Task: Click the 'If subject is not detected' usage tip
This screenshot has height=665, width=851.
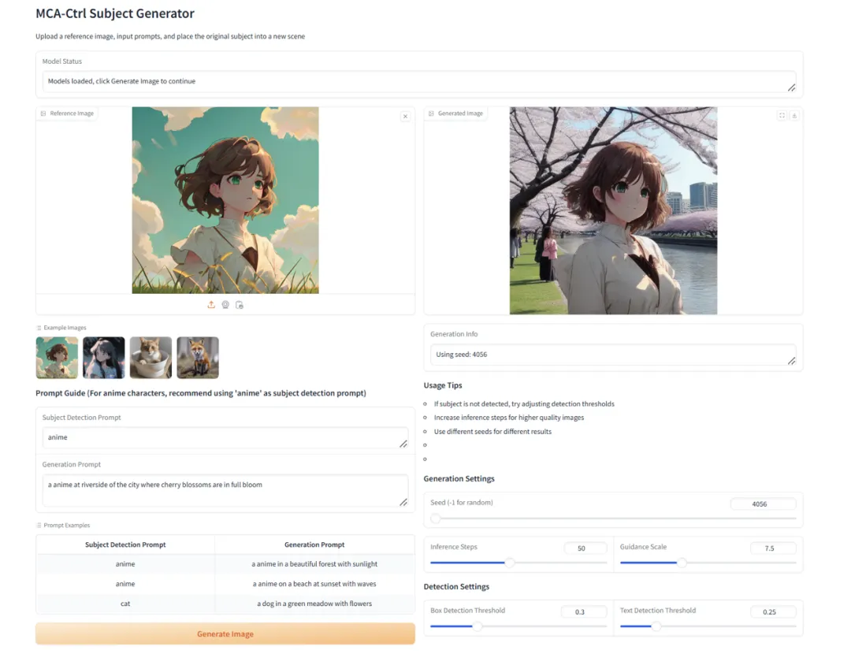Action: (524, 404)
